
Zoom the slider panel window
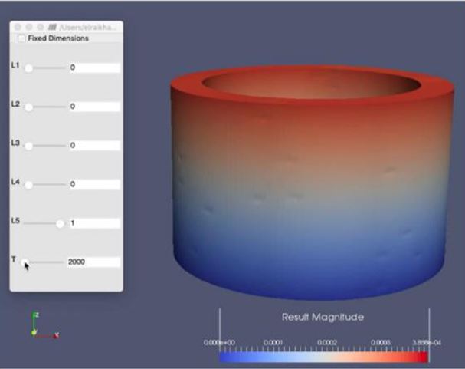coord(41,28)
